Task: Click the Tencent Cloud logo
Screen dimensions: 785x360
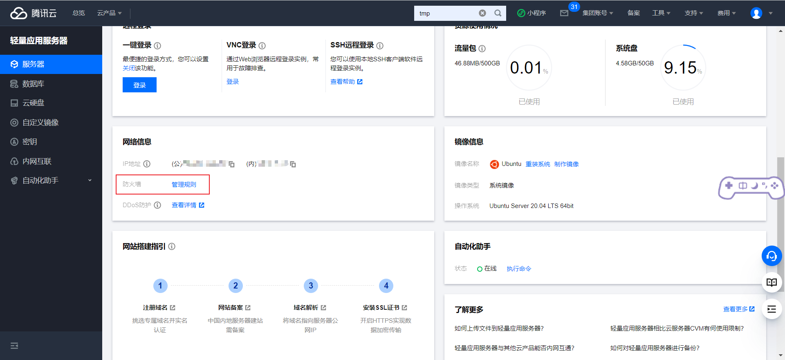Action: (34, 13)
